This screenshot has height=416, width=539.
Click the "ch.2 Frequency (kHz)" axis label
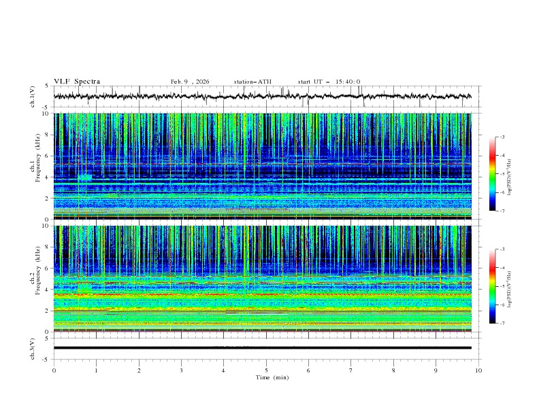tap(35, 270)
